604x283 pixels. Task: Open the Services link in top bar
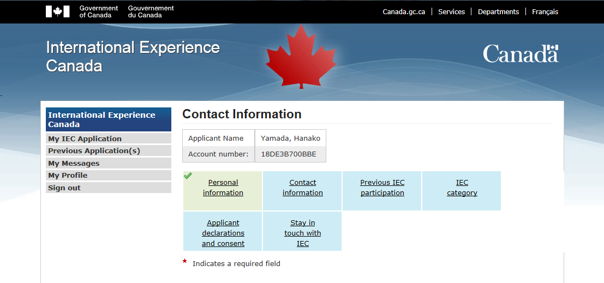click(451, 12)
